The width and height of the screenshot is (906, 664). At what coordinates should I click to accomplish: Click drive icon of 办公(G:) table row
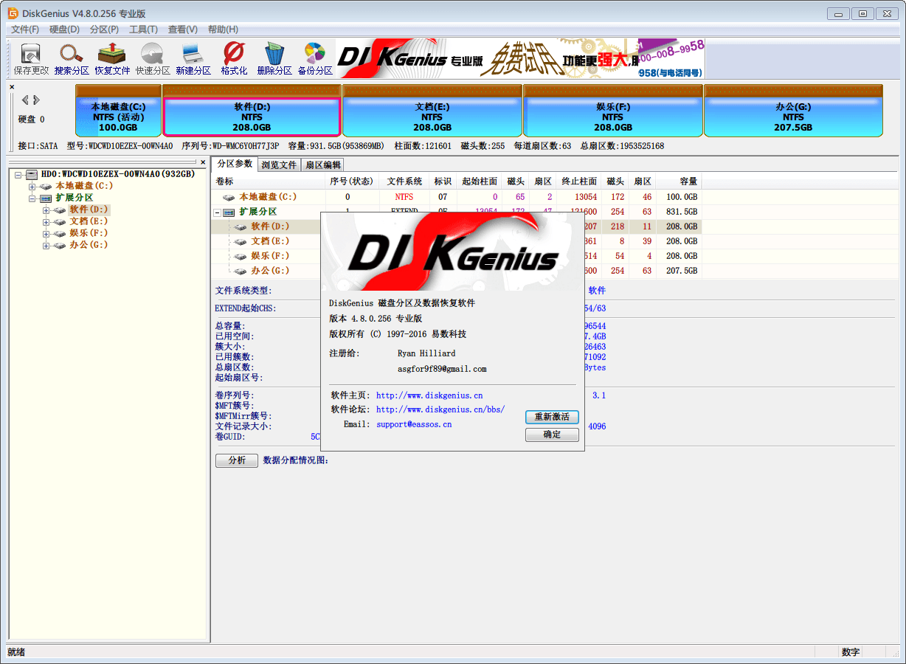tap(241, 271)
